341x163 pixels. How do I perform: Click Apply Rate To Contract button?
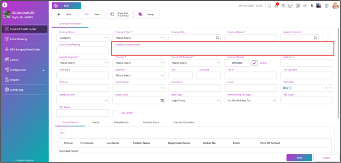pyautogui.click(x=119, y=14)
